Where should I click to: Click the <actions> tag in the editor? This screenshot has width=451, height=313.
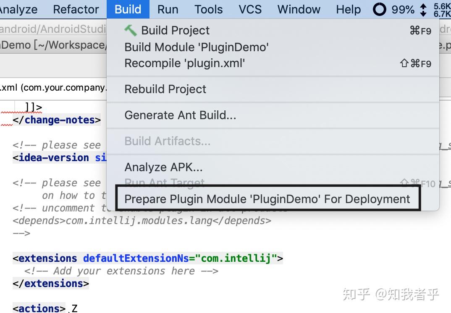pos(39,308)
